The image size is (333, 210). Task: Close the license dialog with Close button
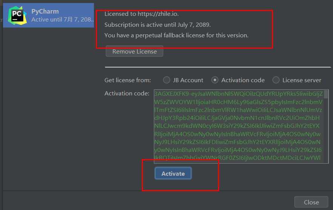coord(311,202)
